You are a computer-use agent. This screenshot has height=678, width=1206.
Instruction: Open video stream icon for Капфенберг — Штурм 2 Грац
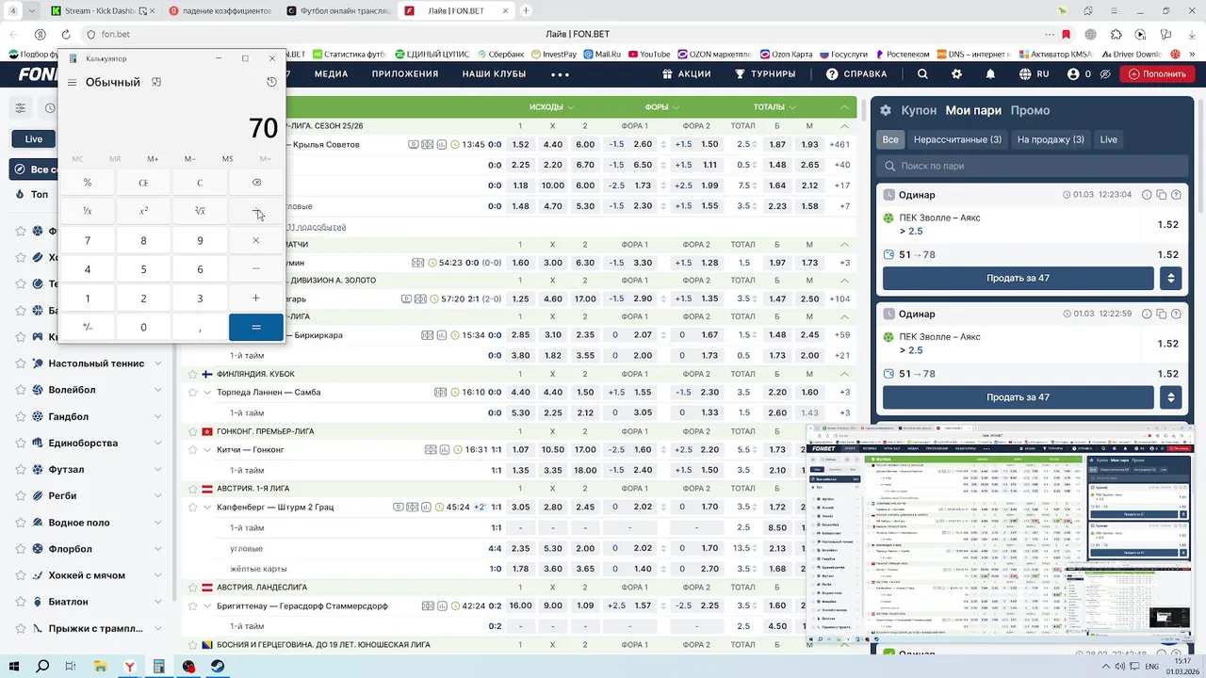click(399, 508)
